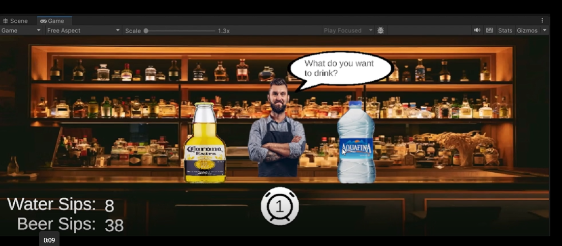Switch to the Scene tab
Viewport: 562px width, 246px height.
click(15, 21)
